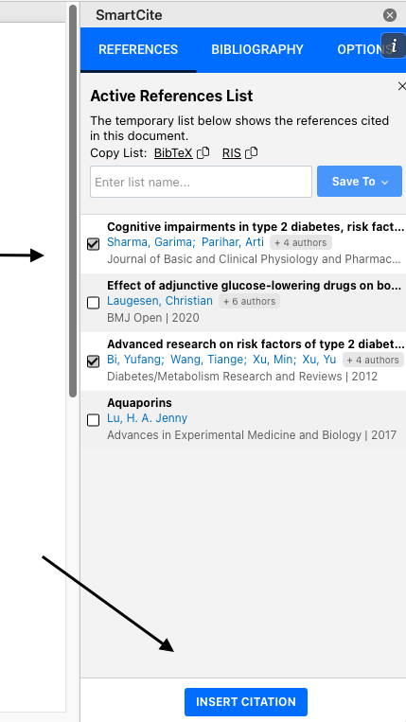
Task: Uncheck the Advanced research on risk factors reference
Action: 93,361
